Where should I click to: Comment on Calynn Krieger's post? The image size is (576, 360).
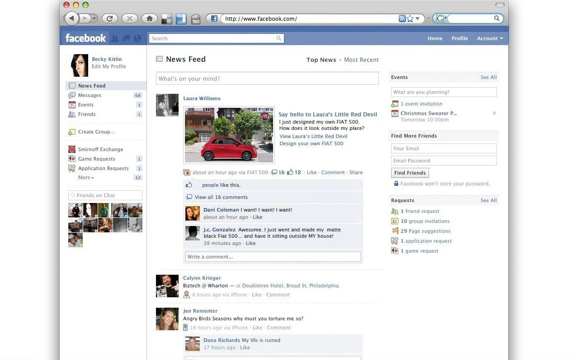point(278,295)
